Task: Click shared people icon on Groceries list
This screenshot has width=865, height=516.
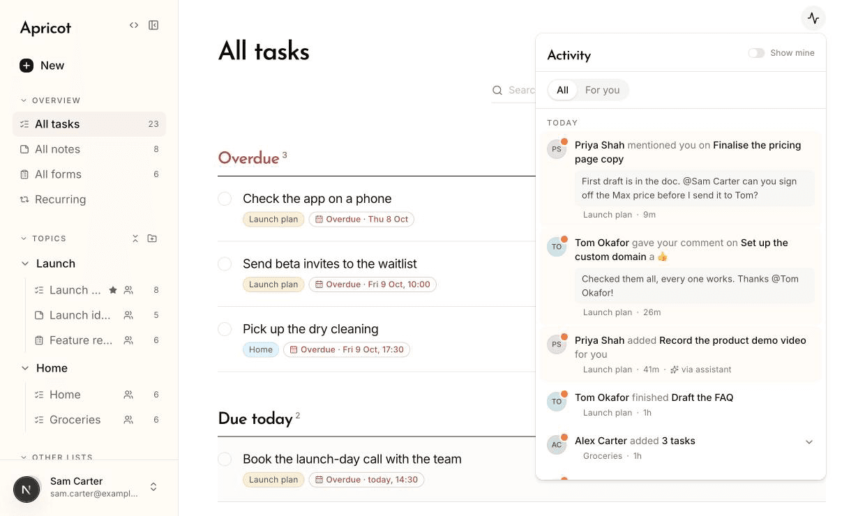Action: coord(128,420)
